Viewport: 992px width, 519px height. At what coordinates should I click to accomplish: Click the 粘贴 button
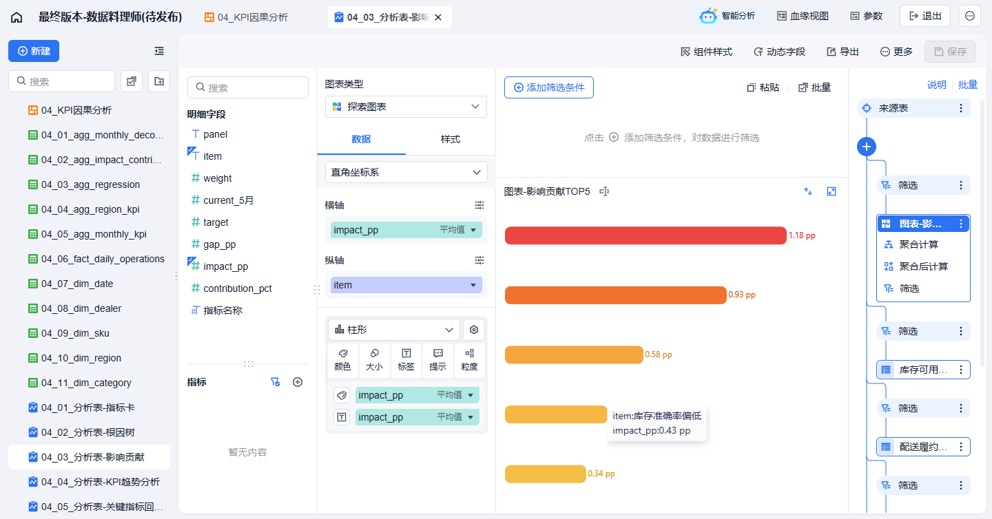click(x=763, y=87)
